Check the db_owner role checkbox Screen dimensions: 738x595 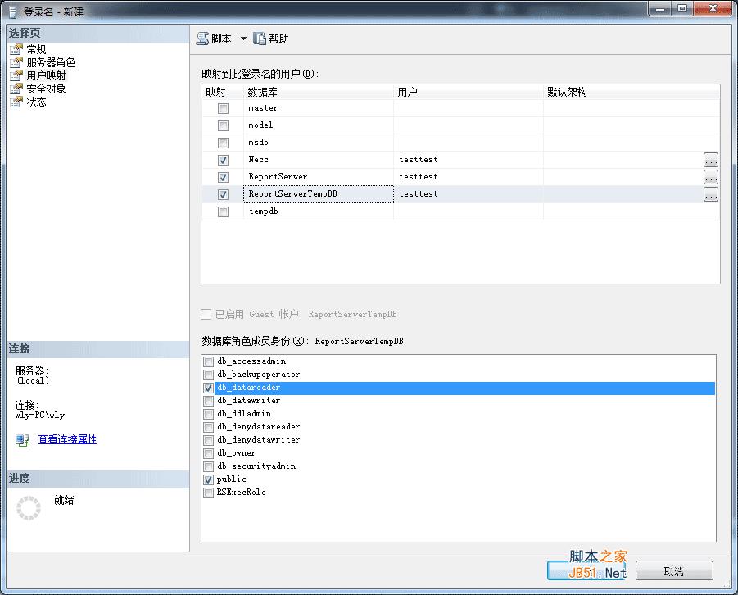click(210, 452)
